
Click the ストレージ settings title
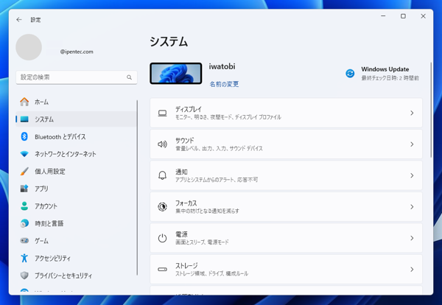[x=186, y=265]
